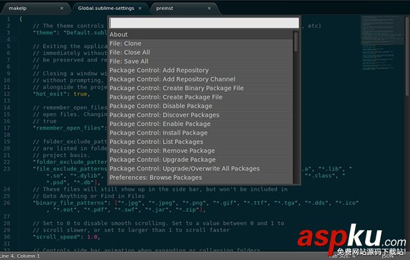Choose Package Control: List Packages
Image resolution: width=410 pixels, height=260 pixels.
(200, 142)
